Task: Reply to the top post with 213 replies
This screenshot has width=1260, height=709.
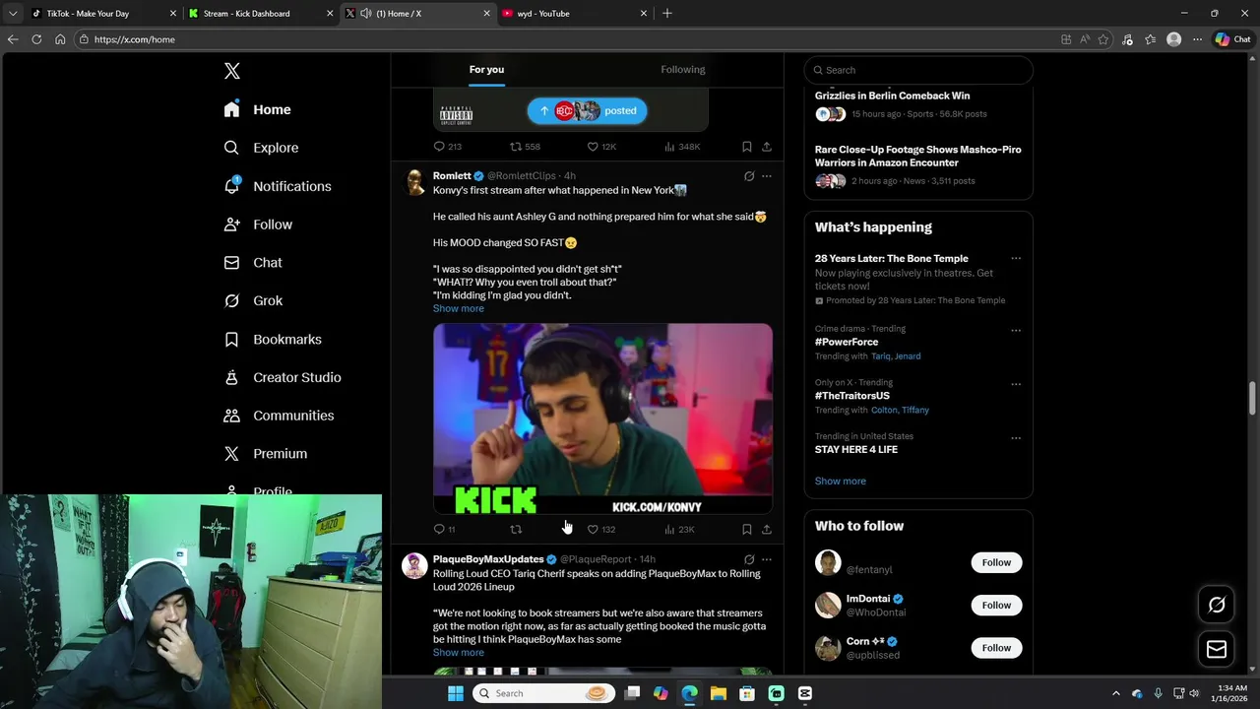Action: [x=447, y=147]
